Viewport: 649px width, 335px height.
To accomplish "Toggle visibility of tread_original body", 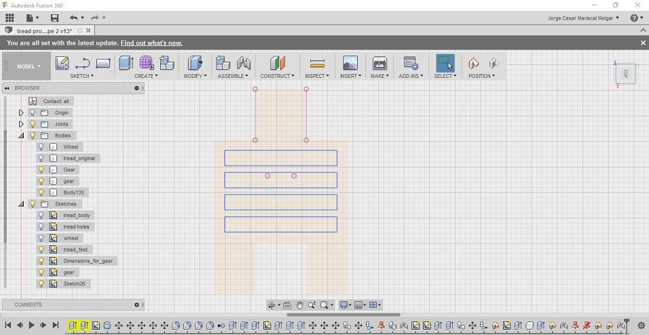I will (41, 159).
